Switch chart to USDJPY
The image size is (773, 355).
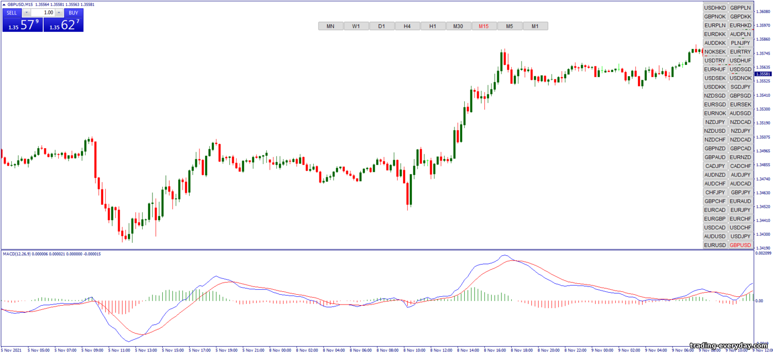click(741, 236)
